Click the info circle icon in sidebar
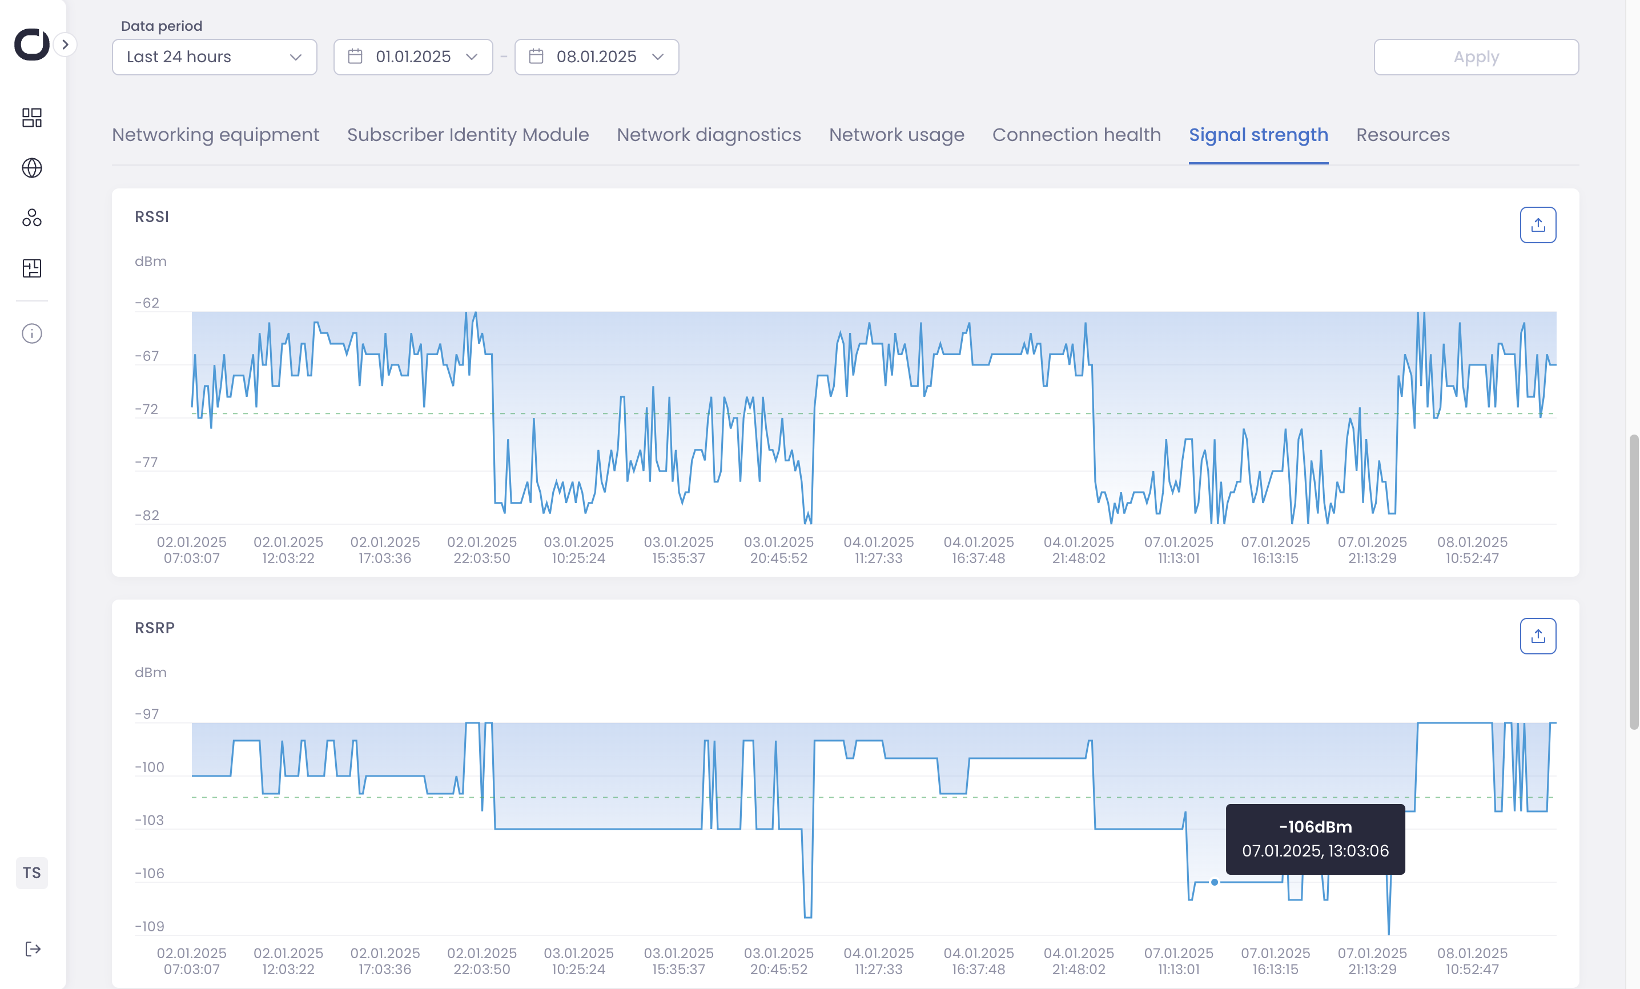1640x989 pixels. [32, 333]
